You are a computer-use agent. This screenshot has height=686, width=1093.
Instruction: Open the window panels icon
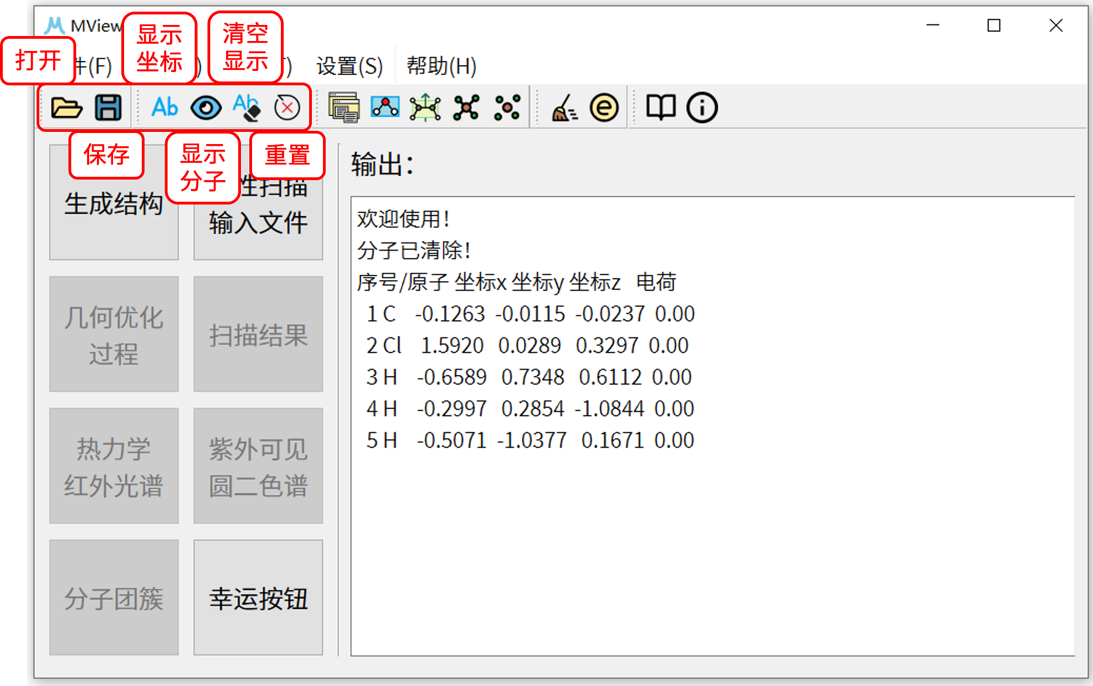tap(343, 107)
